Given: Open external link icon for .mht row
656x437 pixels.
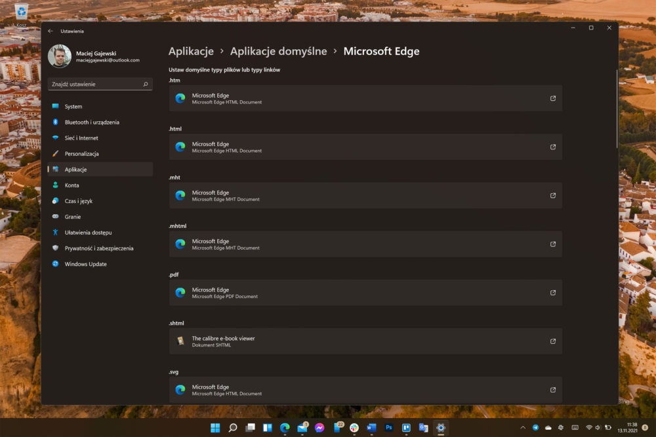Looking at the screenshot, I should pos(552,195).
